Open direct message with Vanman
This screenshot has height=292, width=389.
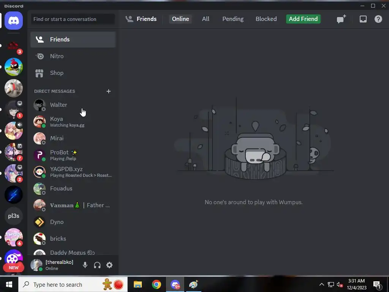[73, 205]
